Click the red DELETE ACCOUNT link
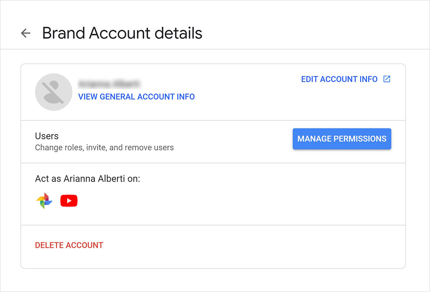 (69, 245)
